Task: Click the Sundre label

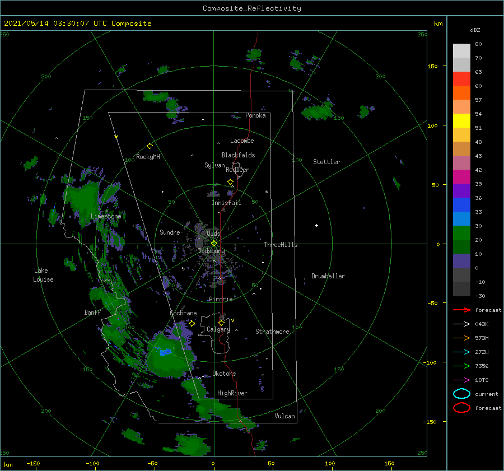Action: (x=170, y=232)
